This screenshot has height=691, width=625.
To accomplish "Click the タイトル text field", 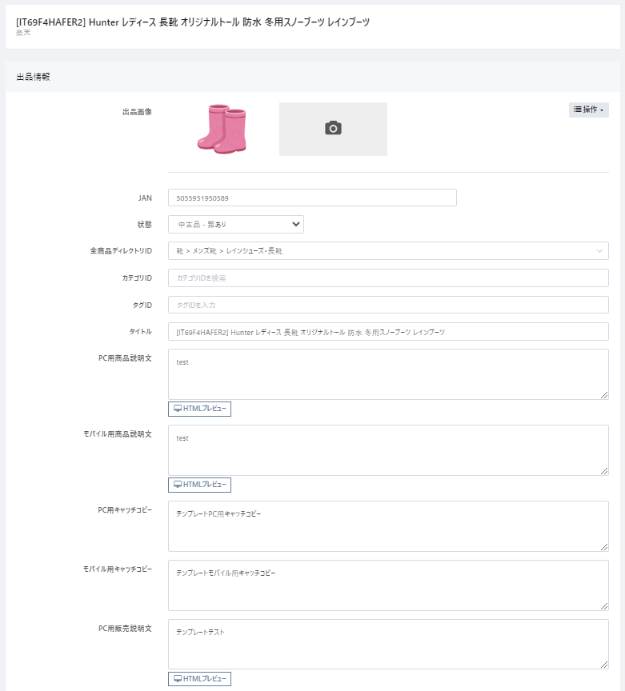I will [x=388, y=332].
